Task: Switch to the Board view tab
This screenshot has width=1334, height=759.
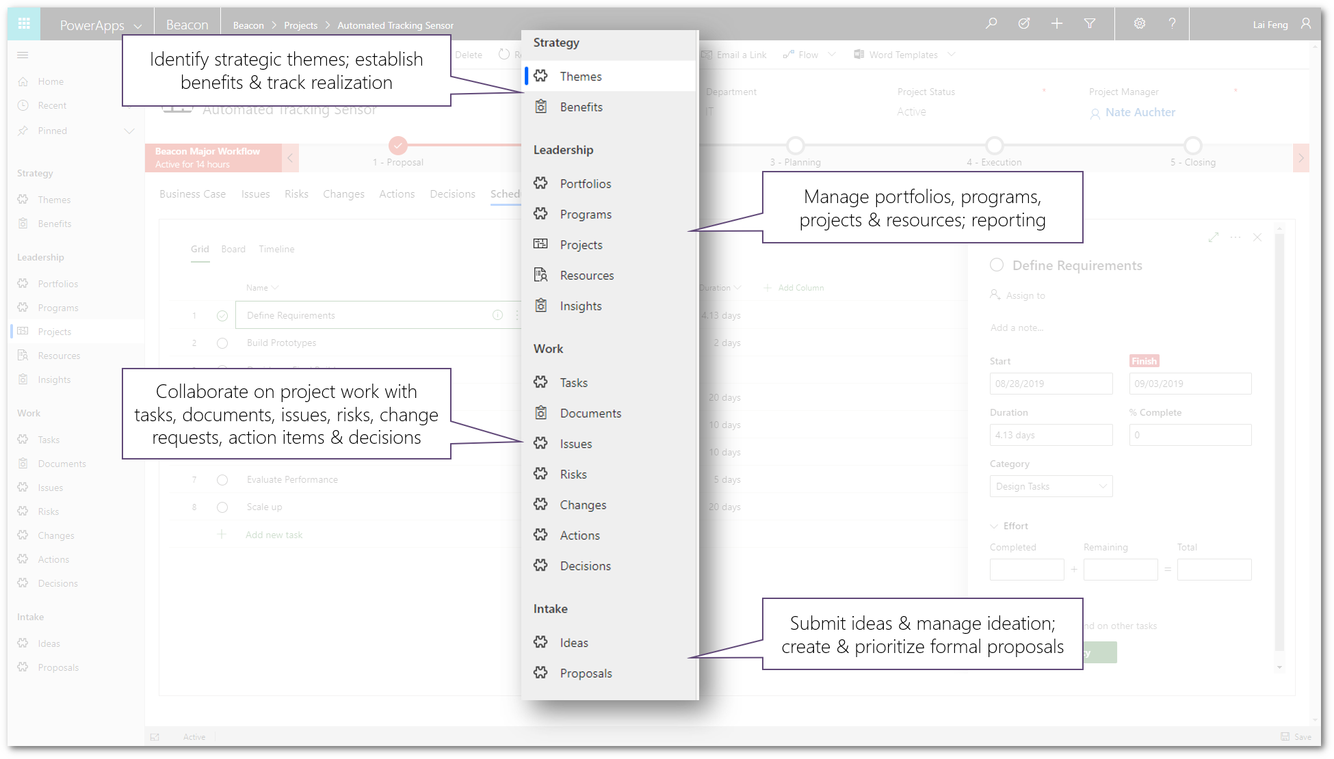Action: [x=233, y=249]
